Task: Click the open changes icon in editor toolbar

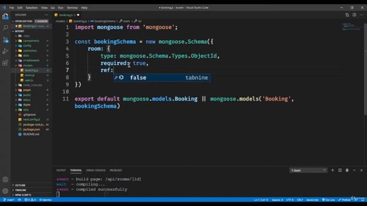Action: point(347,15)
